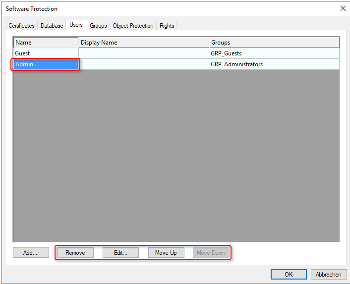Go to the Groups tab
350x284 pixels.
[99, 26]
